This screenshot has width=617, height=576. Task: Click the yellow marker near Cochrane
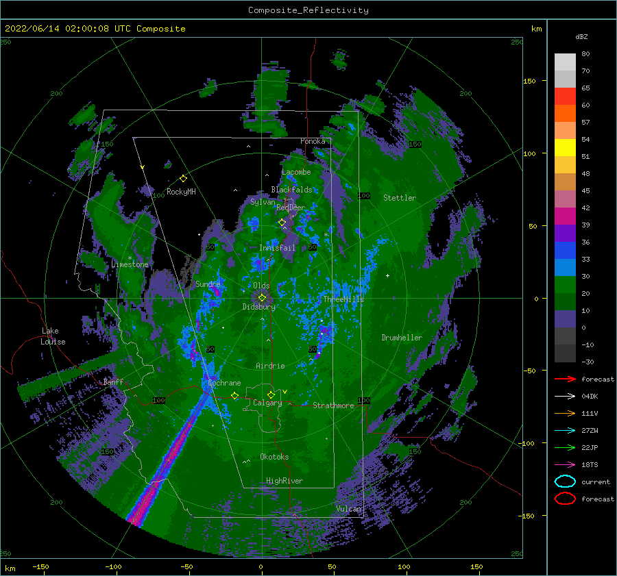coord(235,396)
